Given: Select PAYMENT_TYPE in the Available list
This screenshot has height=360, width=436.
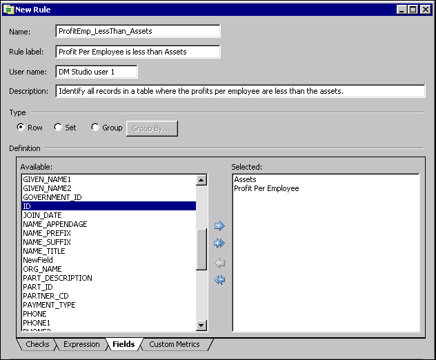Looking at the screenshot, I should [x=49, y=305].
